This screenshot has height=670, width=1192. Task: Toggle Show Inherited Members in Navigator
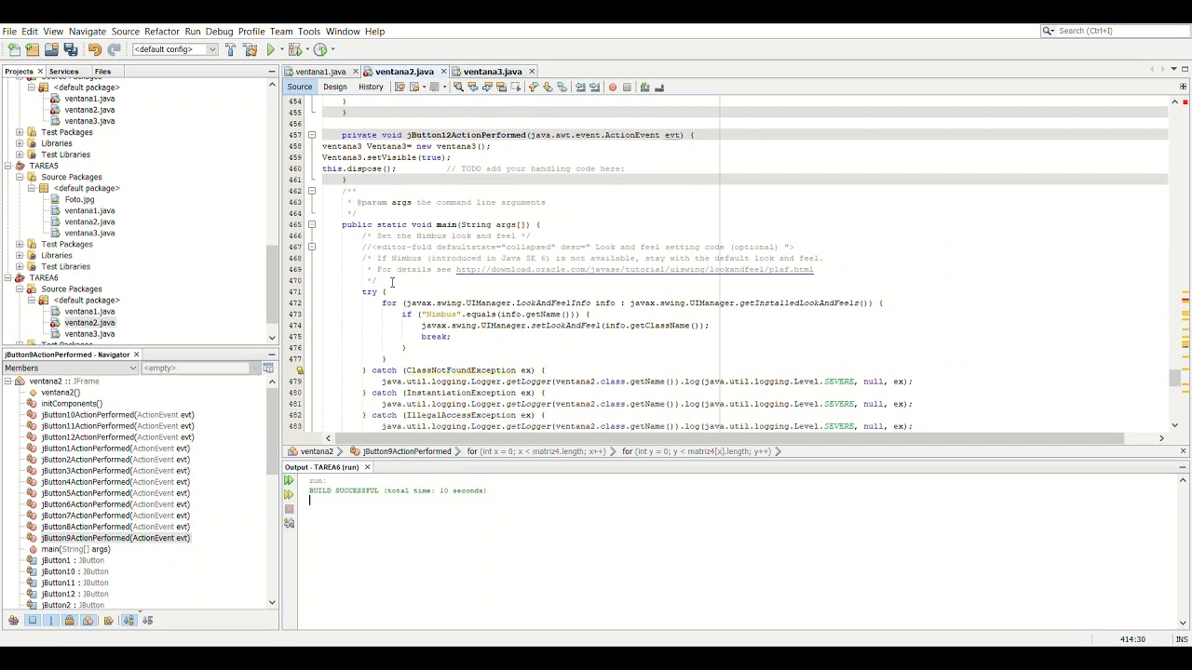tap(14, 621)
